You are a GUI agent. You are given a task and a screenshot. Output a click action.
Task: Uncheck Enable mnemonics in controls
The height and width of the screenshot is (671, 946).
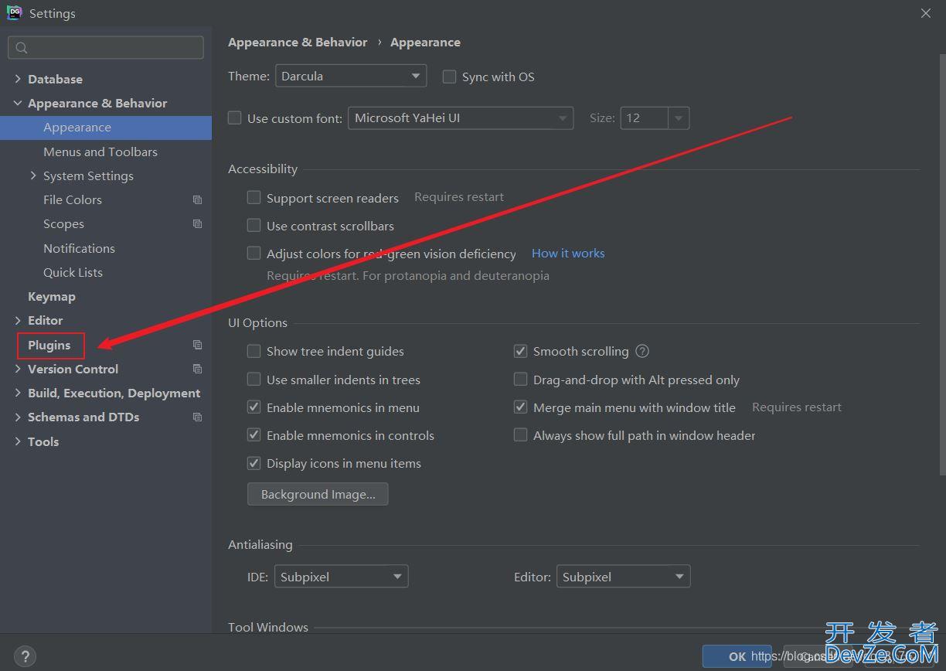point(254,434)
